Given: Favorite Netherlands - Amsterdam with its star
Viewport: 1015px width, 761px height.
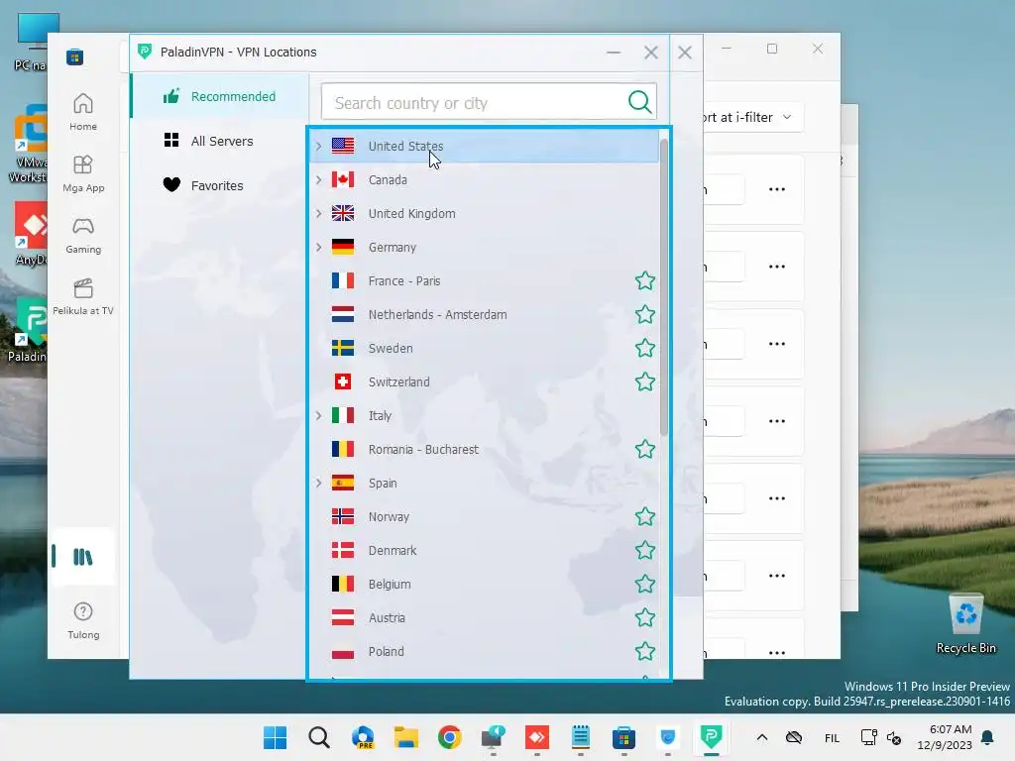Looking at the screenshot, I should pos(644,314).
